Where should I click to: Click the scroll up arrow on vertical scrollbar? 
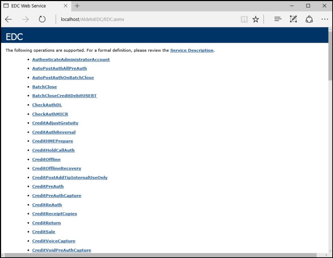(331, 29)
